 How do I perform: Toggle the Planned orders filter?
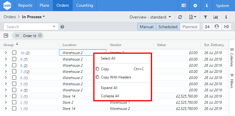click(190, 27)
